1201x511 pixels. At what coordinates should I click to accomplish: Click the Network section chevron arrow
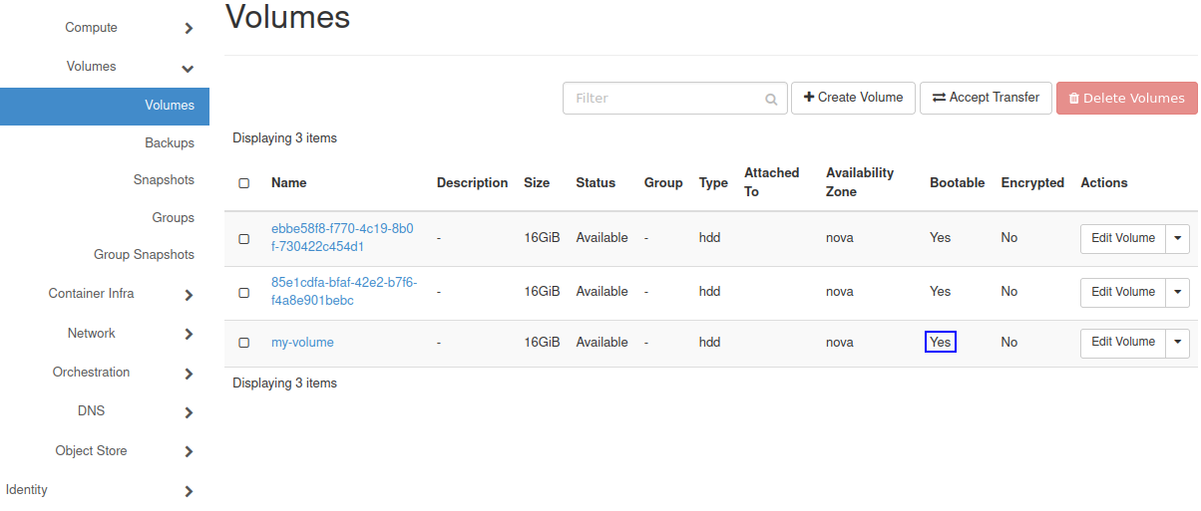[189, 335]
